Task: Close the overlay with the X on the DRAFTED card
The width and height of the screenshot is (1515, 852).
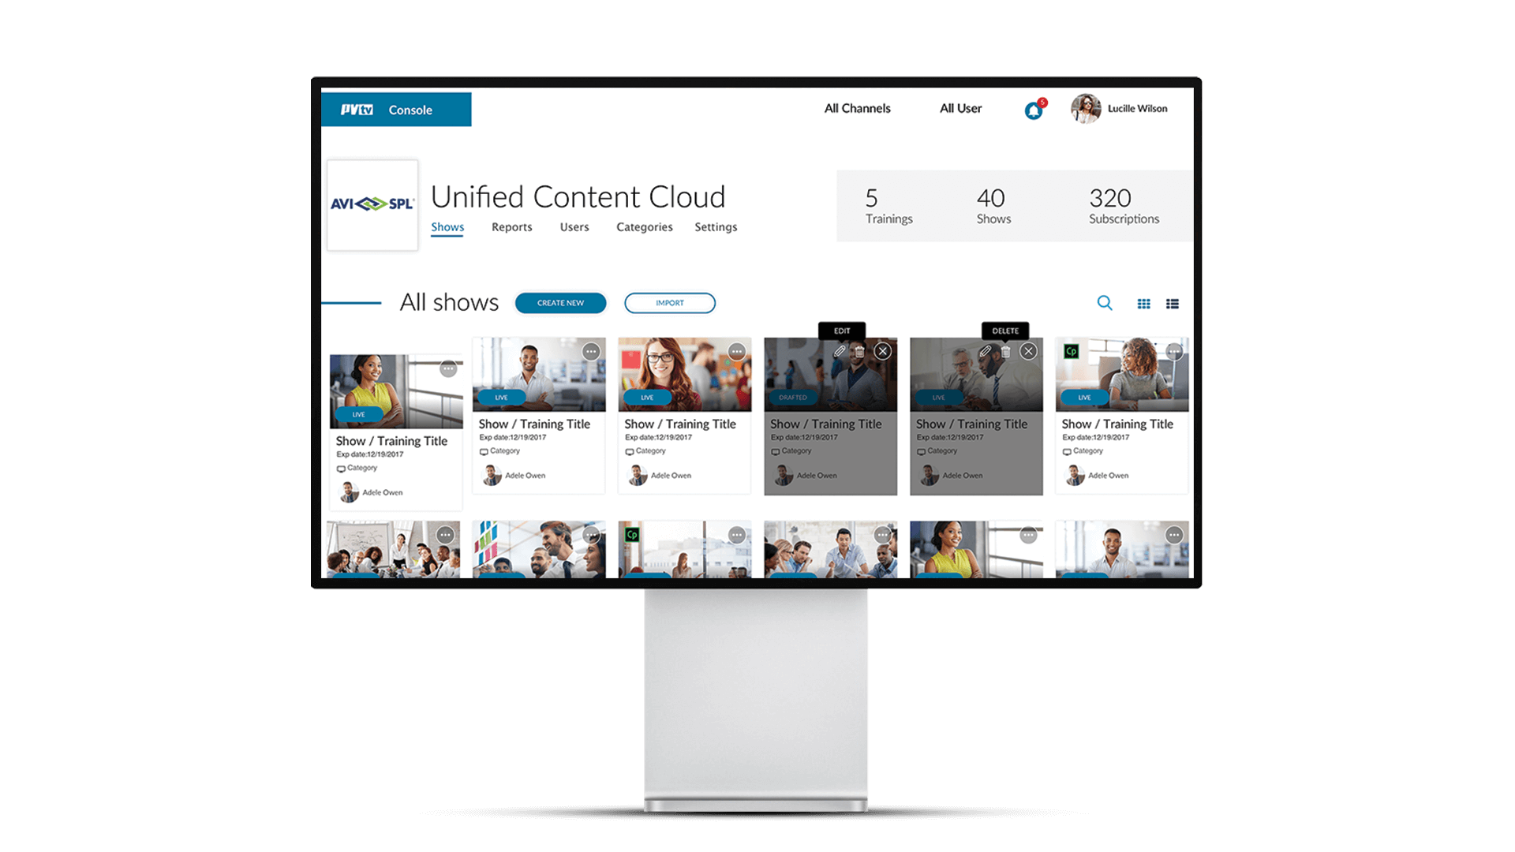Action: click(883, 352)
